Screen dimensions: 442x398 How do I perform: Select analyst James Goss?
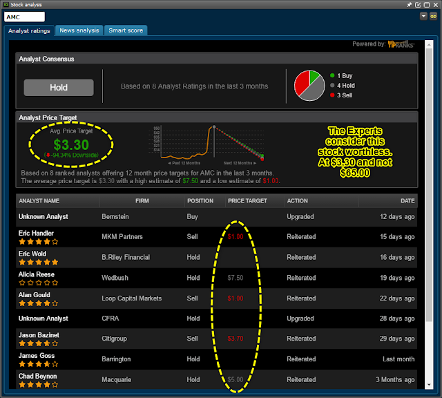tap(37, 356)
